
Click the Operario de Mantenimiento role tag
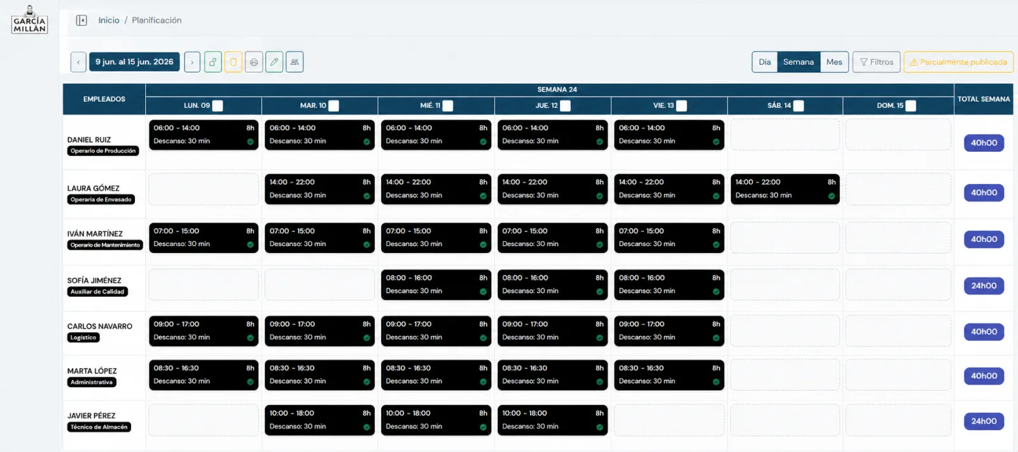(105, 245)
